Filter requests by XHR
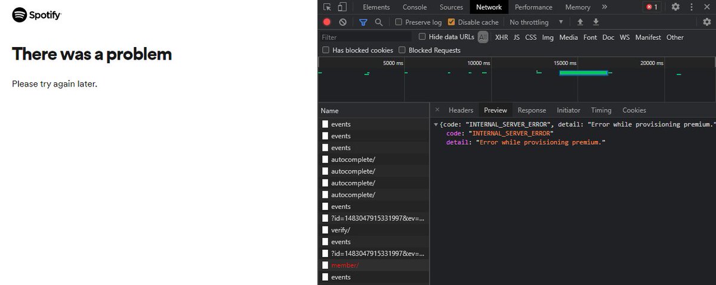The height and width of the screenshot is (285, 716). 501,37
